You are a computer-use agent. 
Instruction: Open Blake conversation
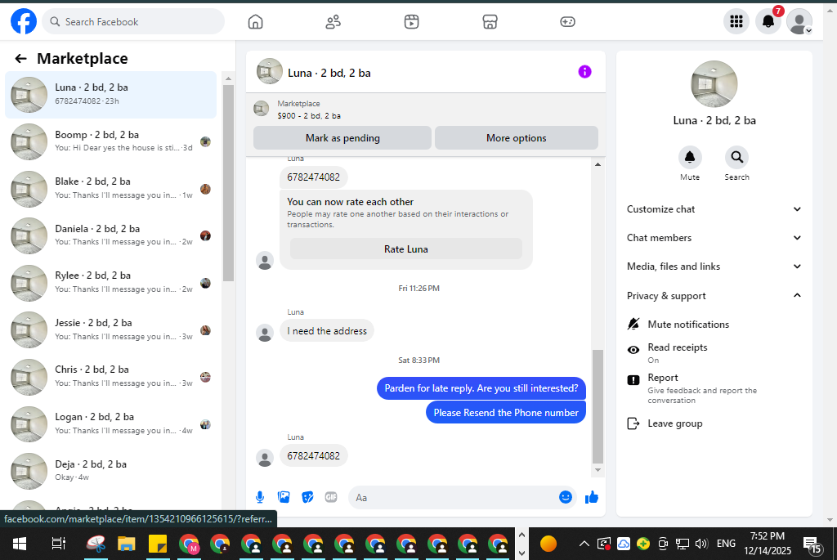[x=110, y=189]
